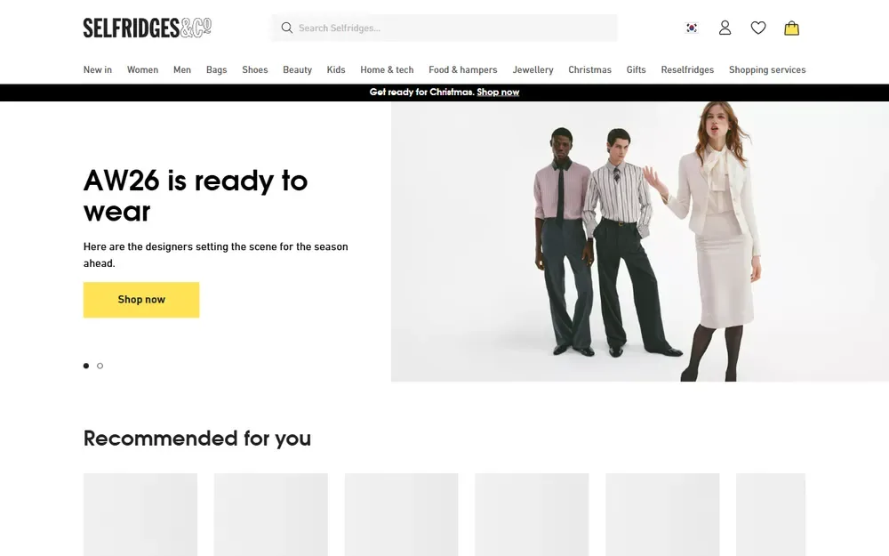
Task: Click the AW26 models hero image
Action: point(639,242)
